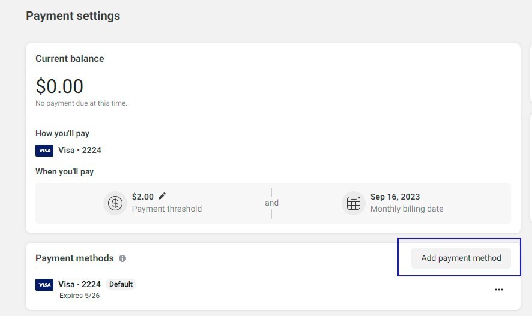
Task: Click the Add payment method button
Action: [461, 258]
